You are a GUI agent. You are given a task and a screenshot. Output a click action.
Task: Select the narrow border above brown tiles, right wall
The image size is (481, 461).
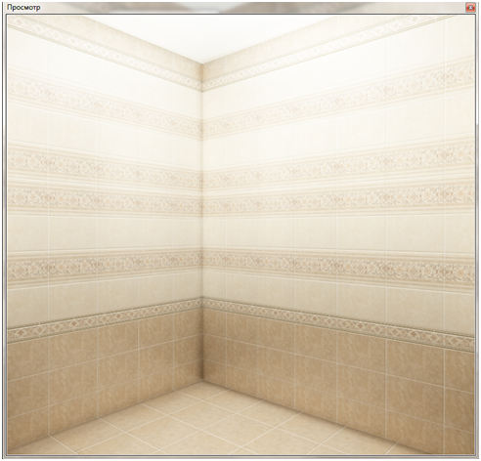(x=338, y=323)
